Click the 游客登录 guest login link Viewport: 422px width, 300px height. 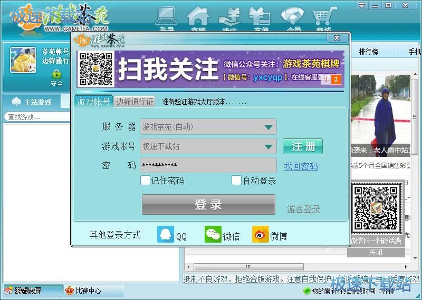pyautogui.click(x=304, y=209)
